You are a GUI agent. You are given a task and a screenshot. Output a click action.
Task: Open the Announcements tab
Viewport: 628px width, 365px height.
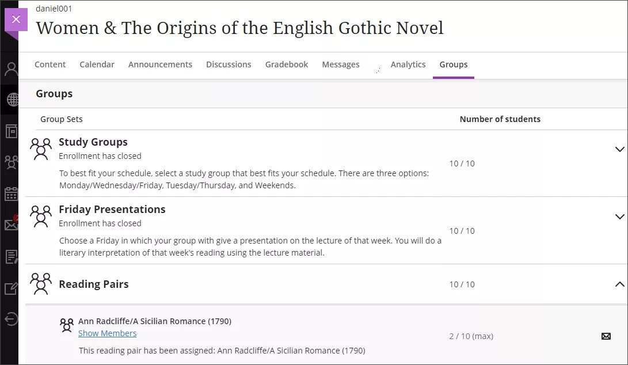[x=160, y=64]
